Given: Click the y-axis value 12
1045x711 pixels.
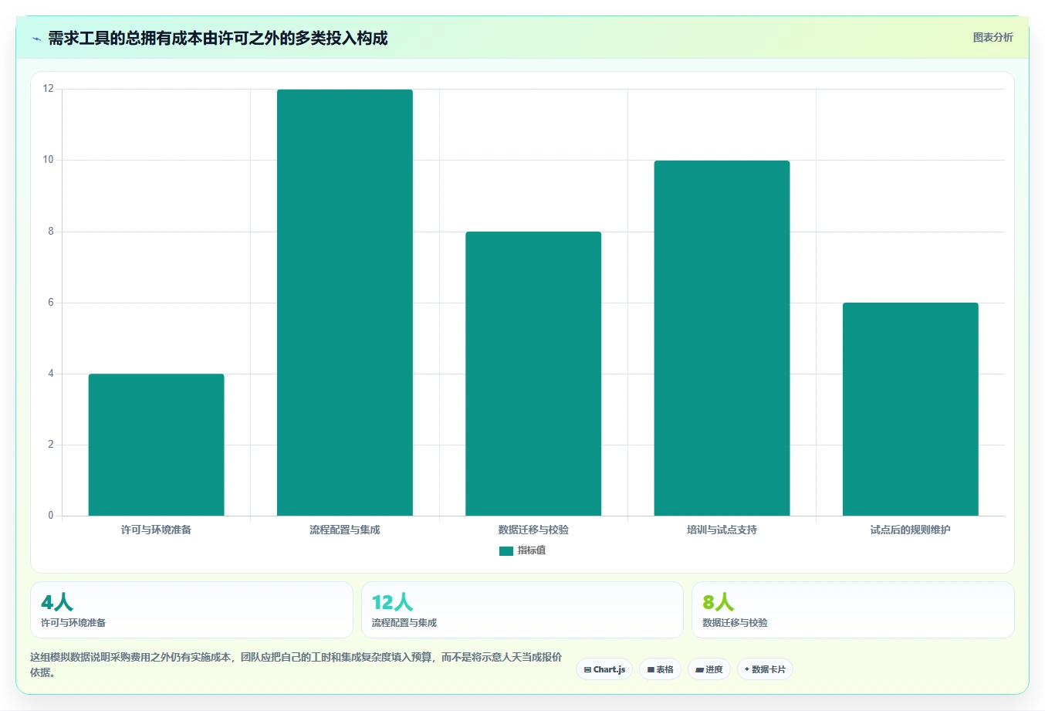Looking at the screenshot, I should tap(49, 89).
